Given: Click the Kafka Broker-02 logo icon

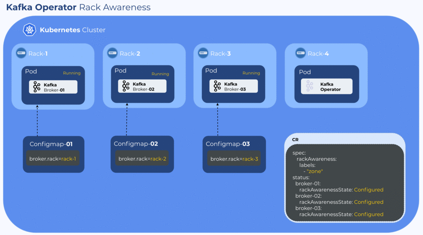Looking at the screenshot, I should click(126, 85).
